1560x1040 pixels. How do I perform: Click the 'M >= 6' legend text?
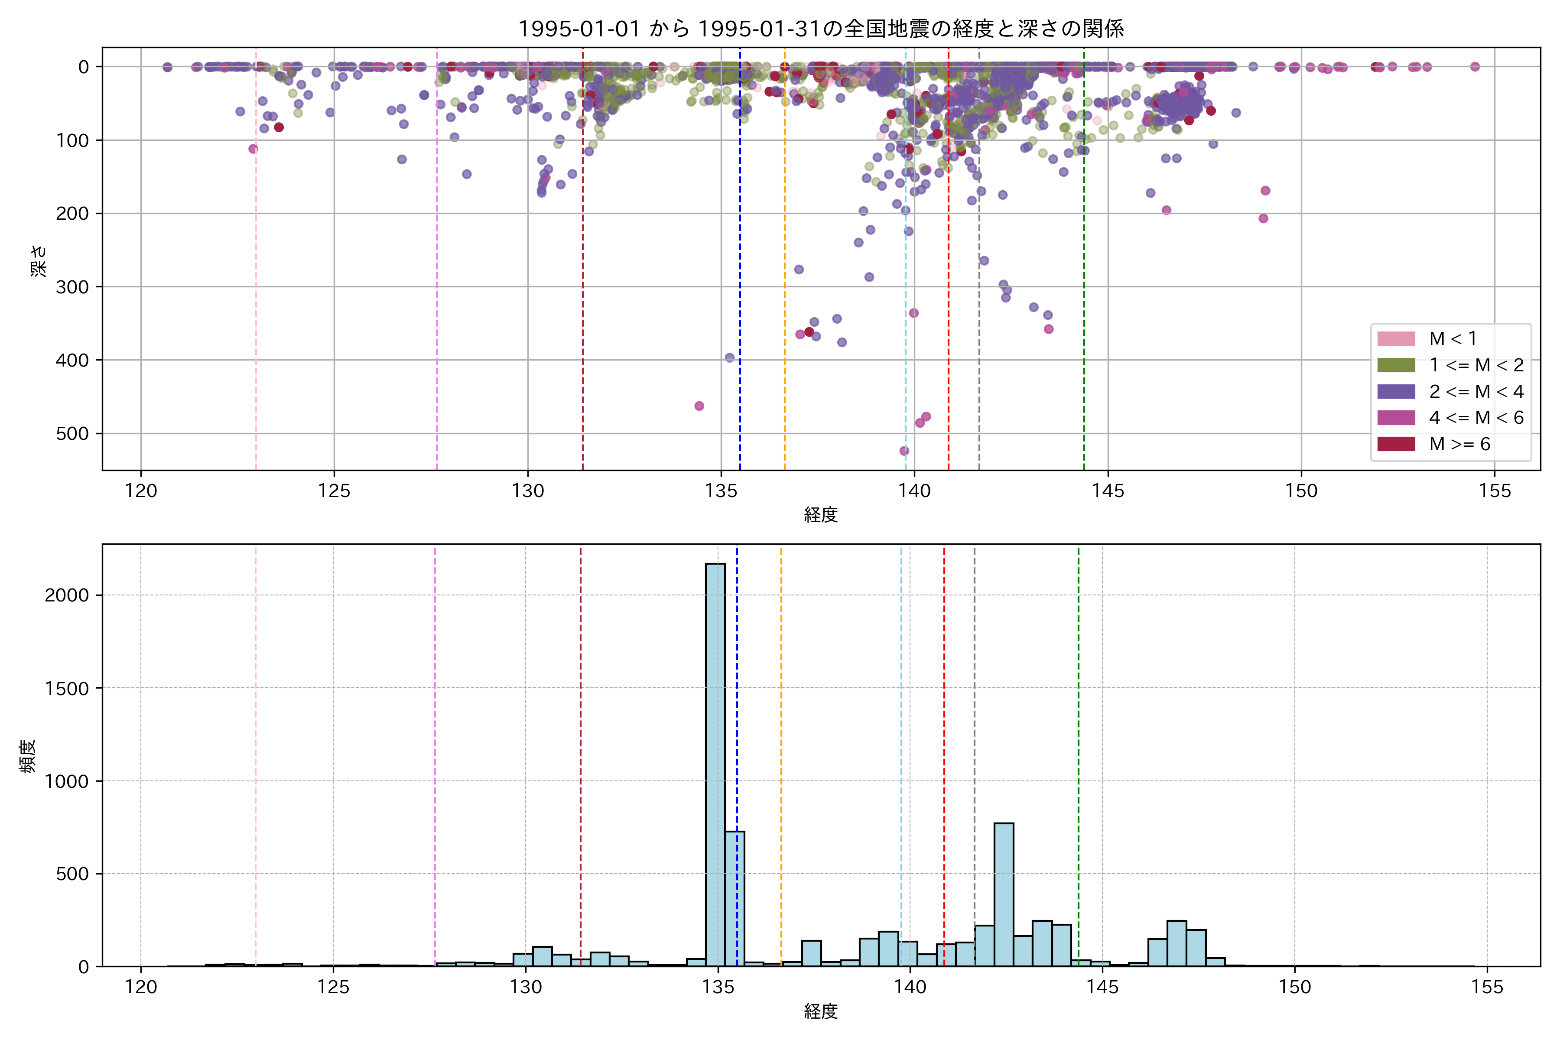[1459, 445]
